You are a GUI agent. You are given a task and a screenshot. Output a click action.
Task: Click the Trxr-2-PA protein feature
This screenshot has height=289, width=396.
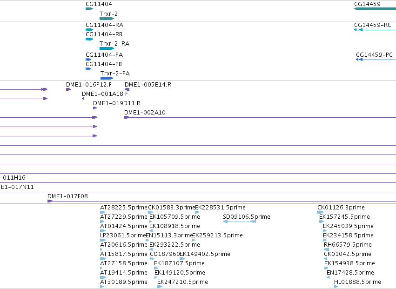107,78
